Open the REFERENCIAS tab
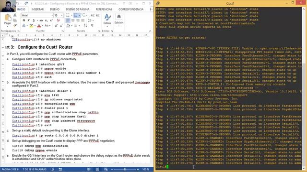This screenshot has height=172, width=307. click(104, 9)
